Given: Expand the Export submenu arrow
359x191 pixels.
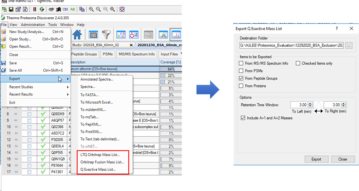Looking at the screenshot, I should [x=68, y=79].
